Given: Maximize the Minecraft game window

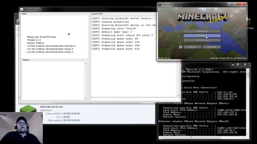Looking at the screenshot, I should point(235,4).
